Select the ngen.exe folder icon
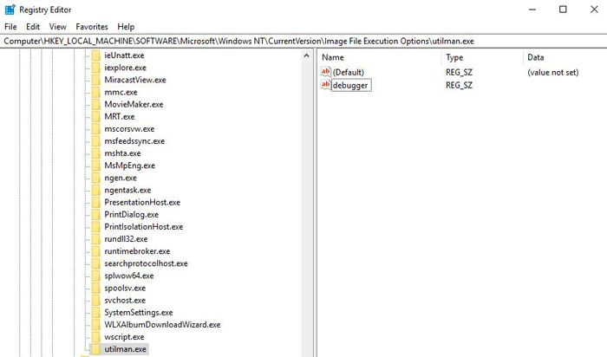 pyautogui.click(x=96, y=178)
